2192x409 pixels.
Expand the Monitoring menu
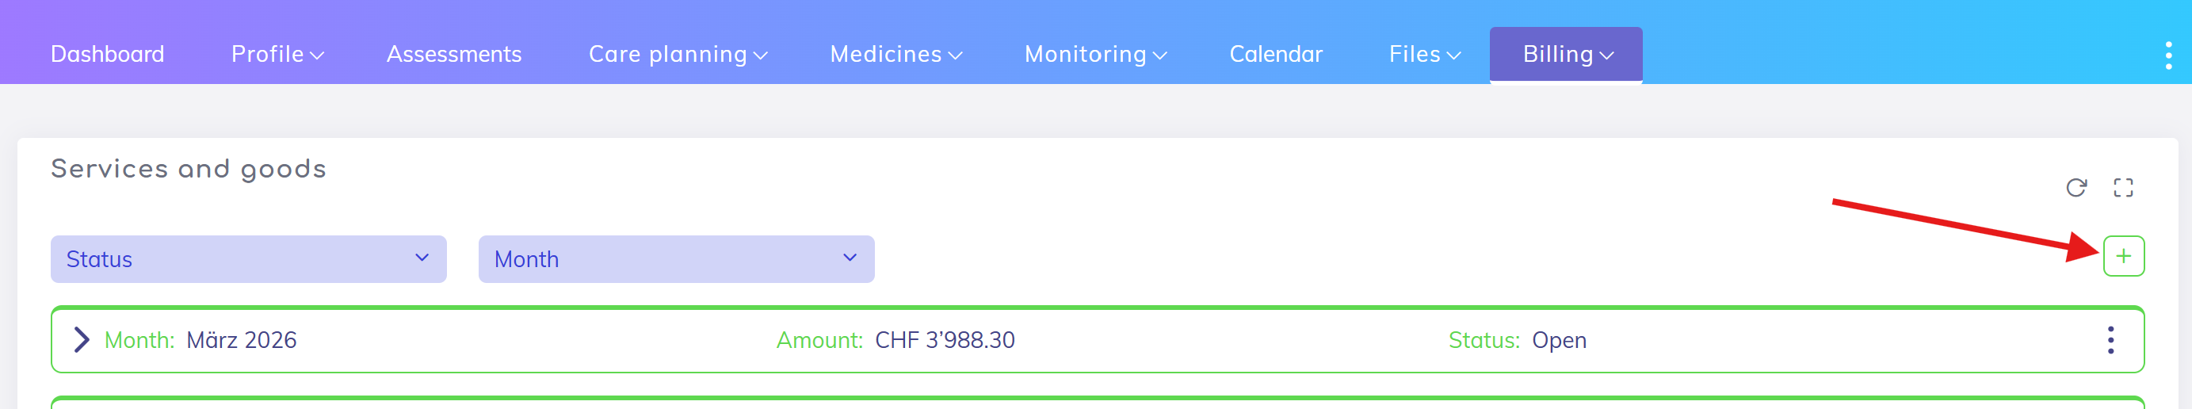coord(1094,55)
